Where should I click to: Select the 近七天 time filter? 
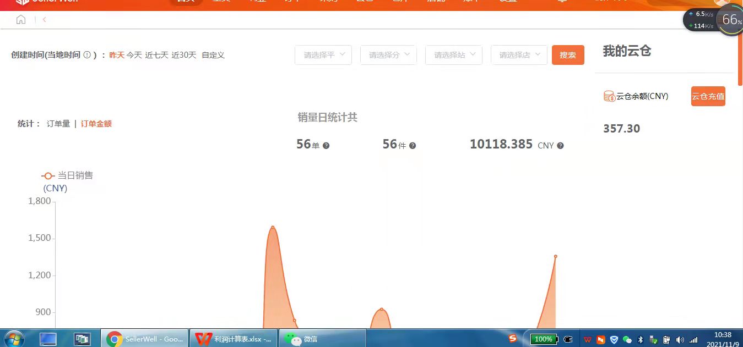pos(157,55)
